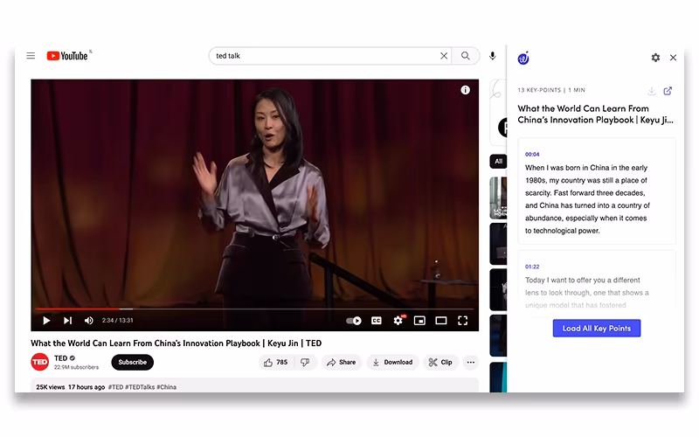Open the TED channel avatar
Screen dimensions: 699x437
[x=39, y=362]
